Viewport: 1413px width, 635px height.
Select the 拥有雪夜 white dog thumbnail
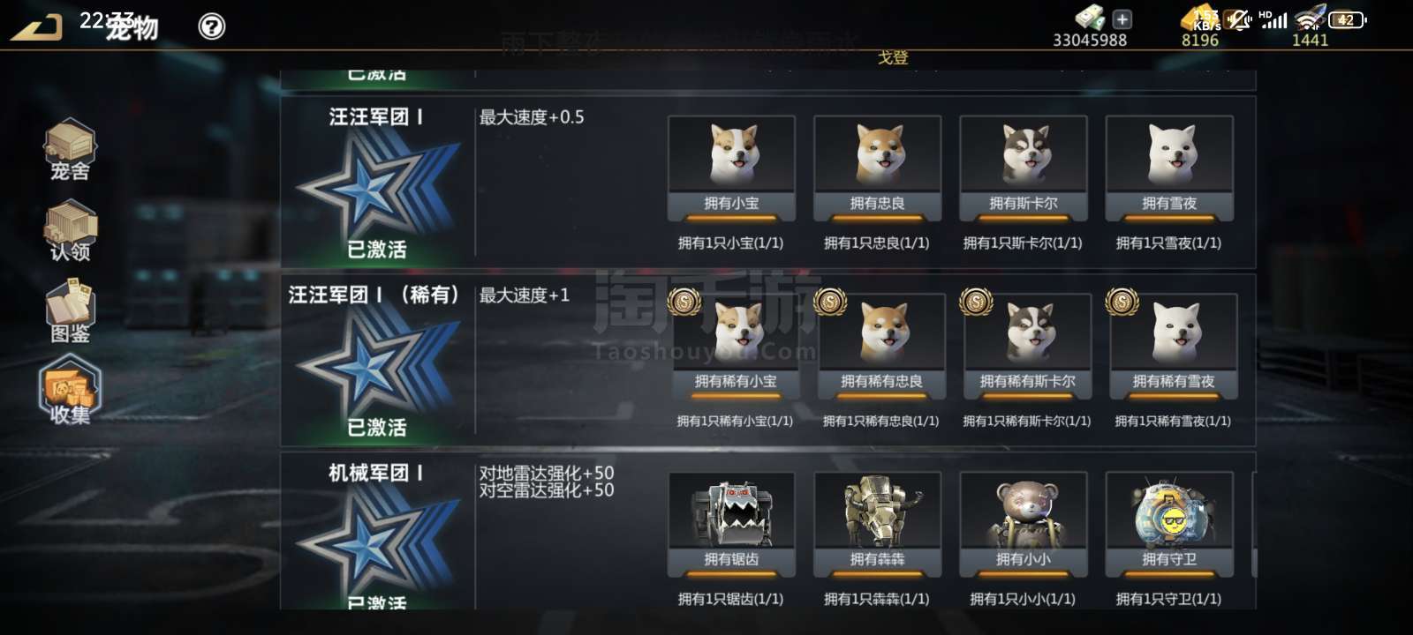pyautogui.click(x=1169, y=168)
